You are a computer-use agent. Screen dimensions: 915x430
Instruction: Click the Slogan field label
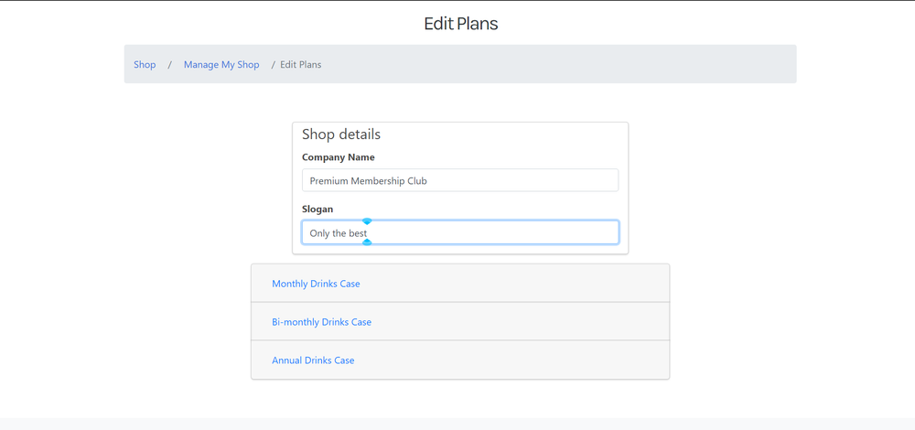[318, 209]
